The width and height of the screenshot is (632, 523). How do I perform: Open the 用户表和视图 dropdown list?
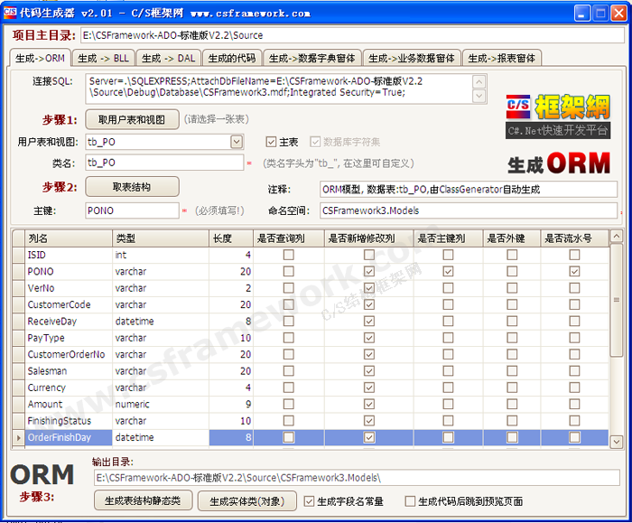coord(237,142)
